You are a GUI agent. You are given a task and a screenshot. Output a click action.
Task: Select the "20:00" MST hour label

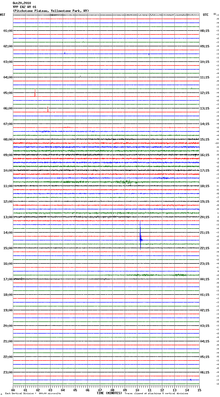pyautogui.click(x=8, y=326)
